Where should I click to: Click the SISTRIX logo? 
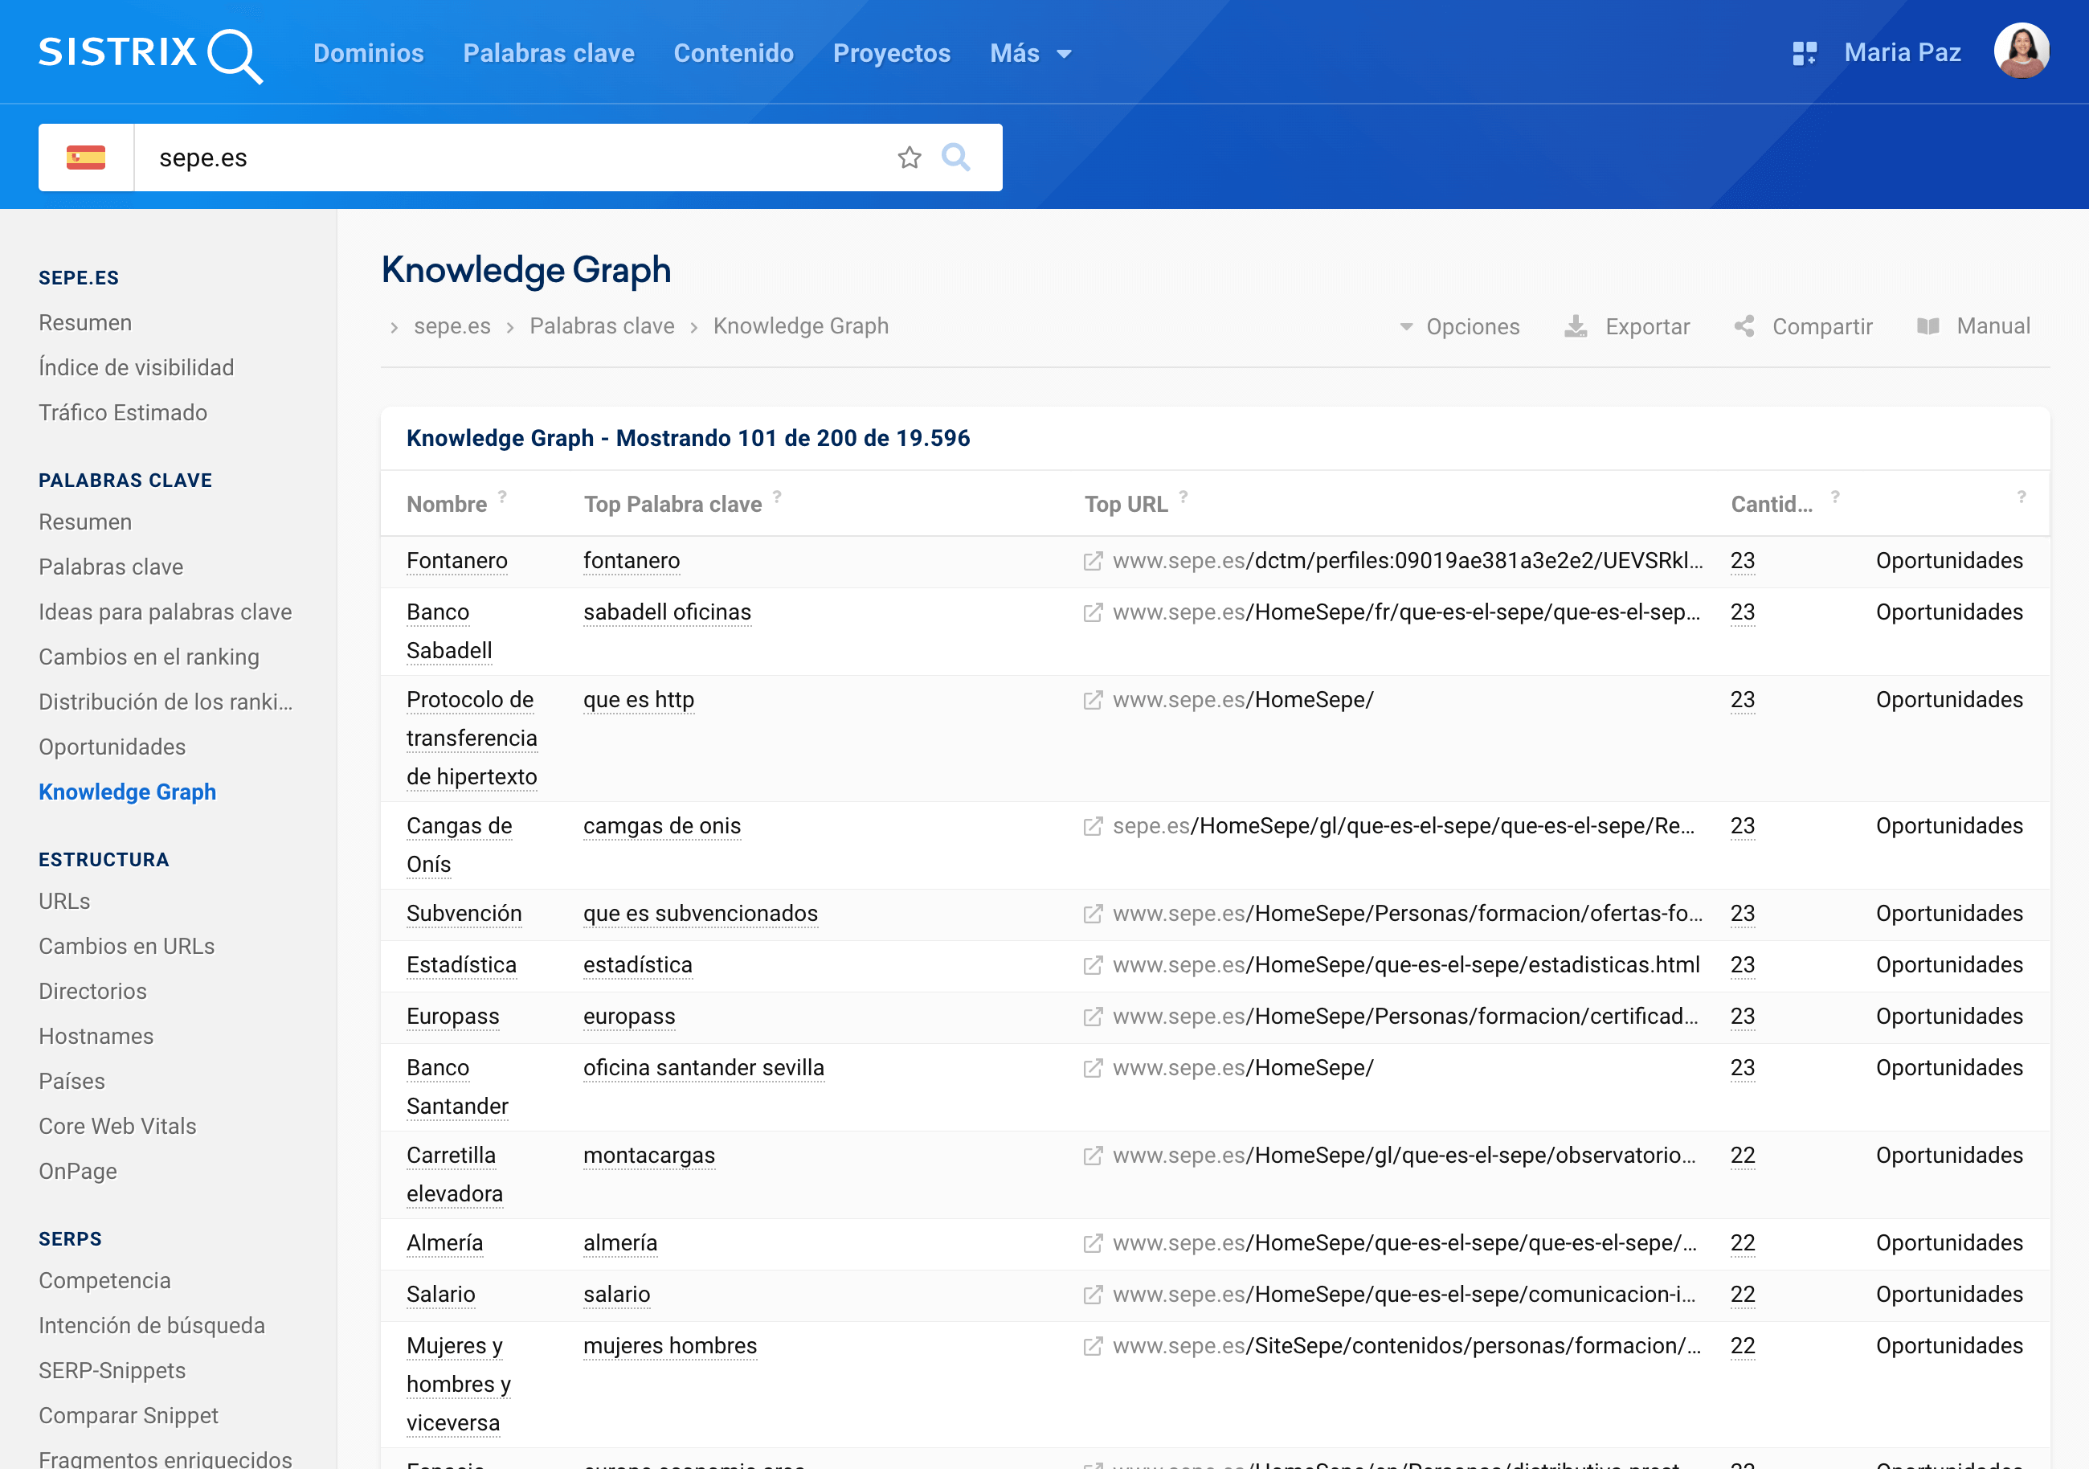click(x=150, y=53)
